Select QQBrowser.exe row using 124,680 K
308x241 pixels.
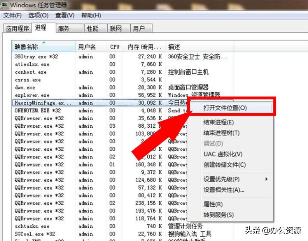[100, 180]
